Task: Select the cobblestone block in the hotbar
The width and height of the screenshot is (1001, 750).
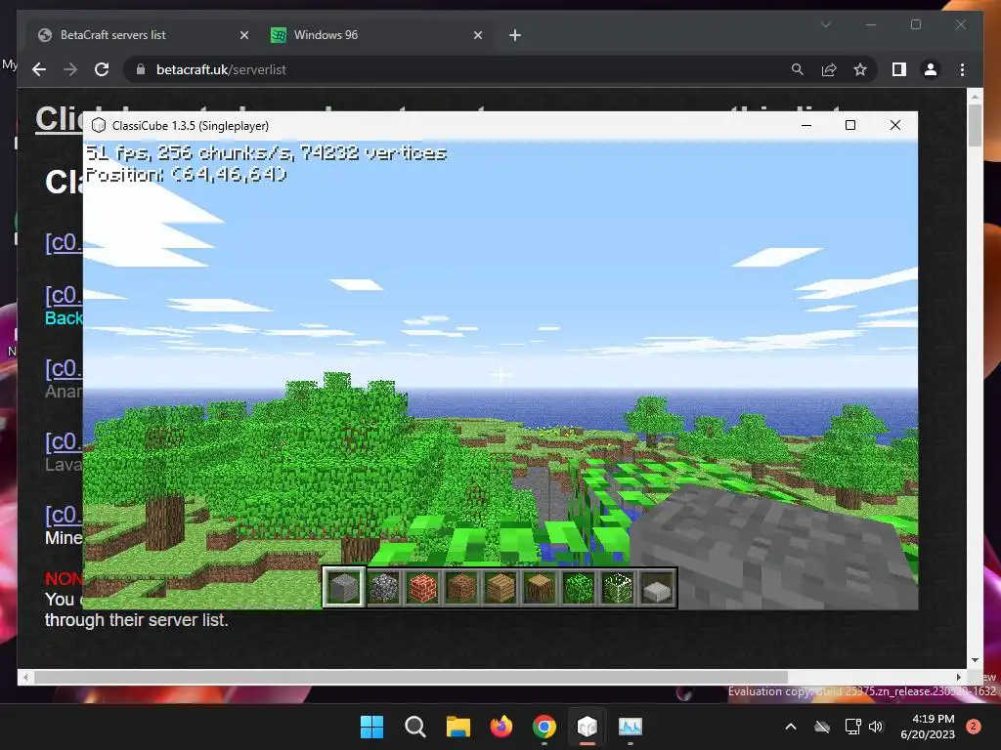Action: pos(383,587)
